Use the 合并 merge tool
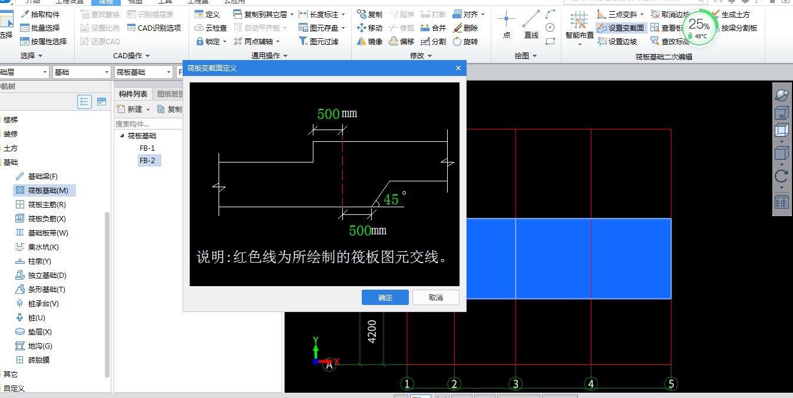793x398 pixels. (x=434, y=28)
